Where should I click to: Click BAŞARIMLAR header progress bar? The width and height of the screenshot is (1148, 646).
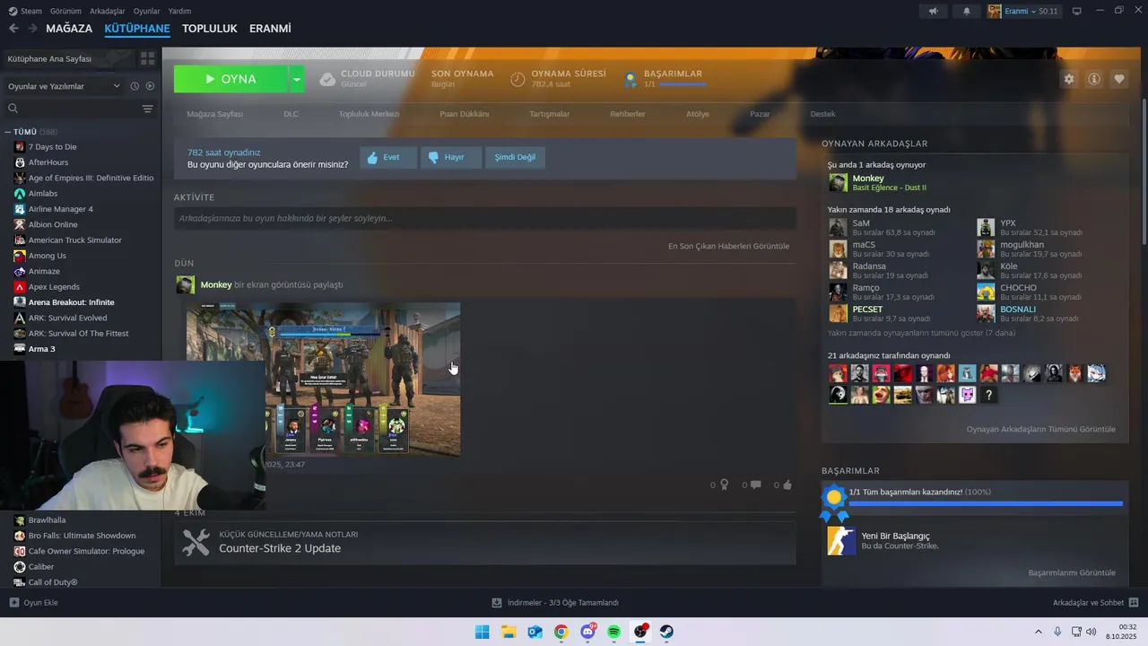(683, 84)
